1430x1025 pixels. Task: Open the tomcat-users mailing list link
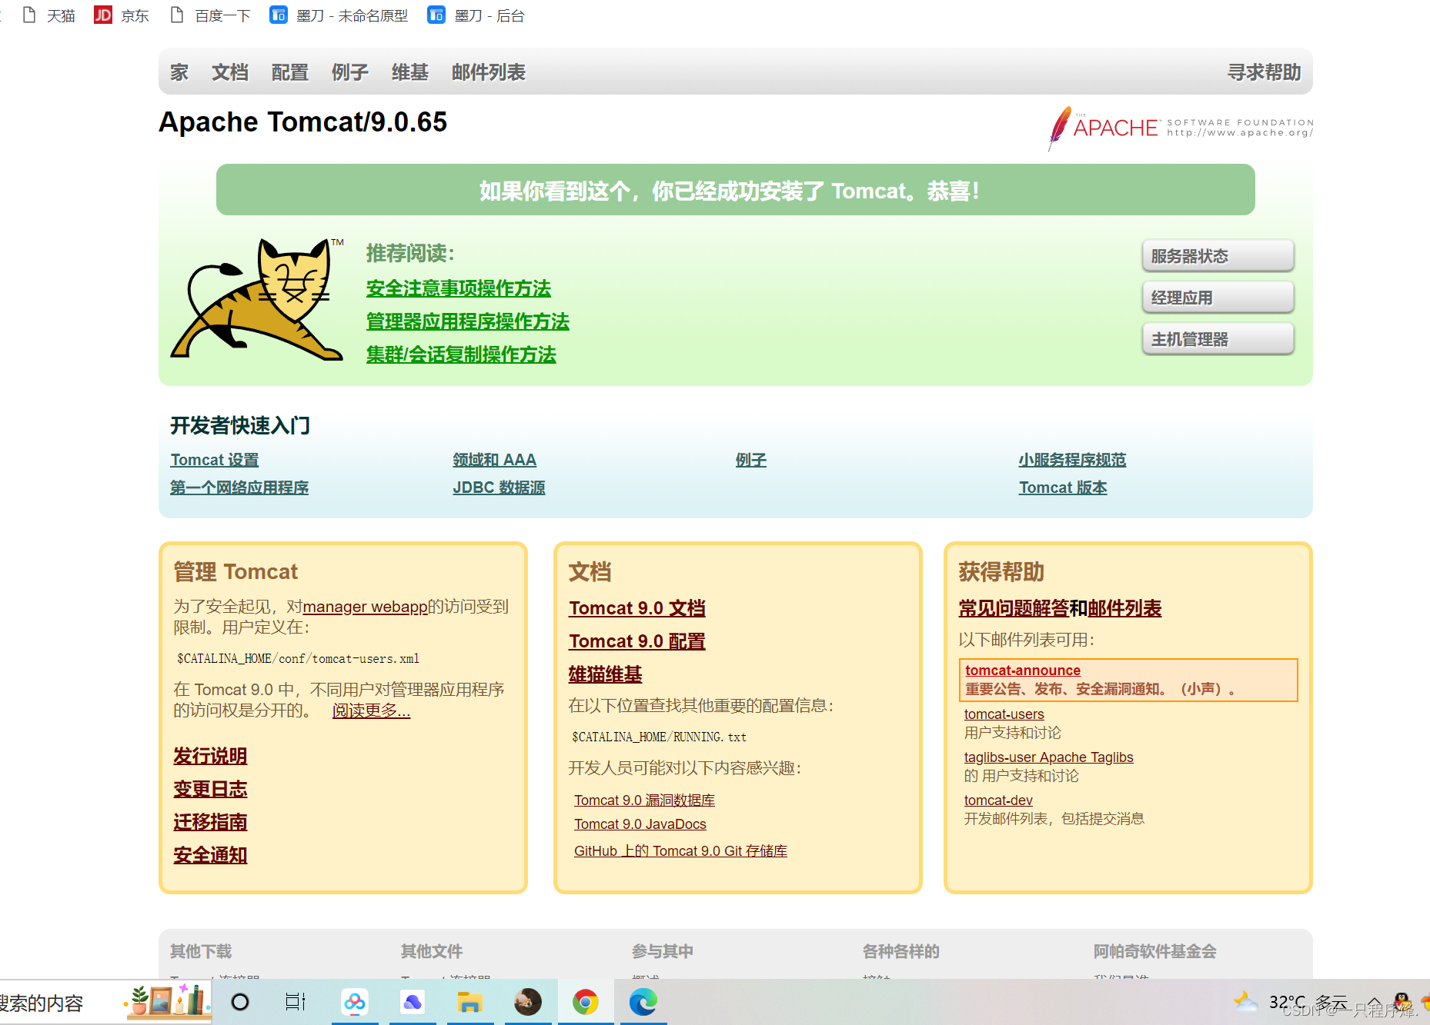pos(1004,714)
